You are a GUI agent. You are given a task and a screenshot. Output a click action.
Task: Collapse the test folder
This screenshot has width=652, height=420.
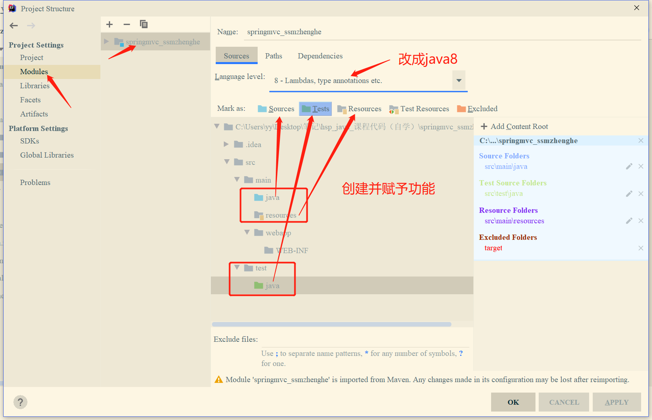pos(237,268)
